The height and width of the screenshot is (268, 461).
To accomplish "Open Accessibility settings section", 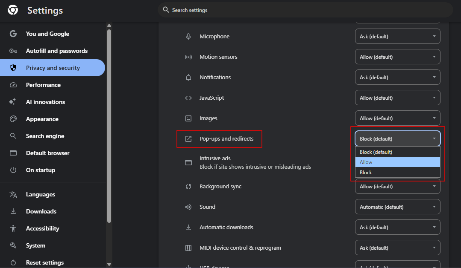I will 52,228.
